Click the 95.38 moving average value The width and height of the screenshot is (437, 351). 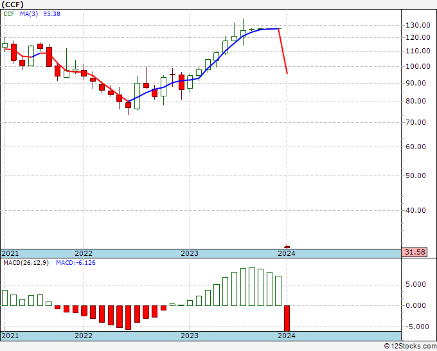(51, 14)
